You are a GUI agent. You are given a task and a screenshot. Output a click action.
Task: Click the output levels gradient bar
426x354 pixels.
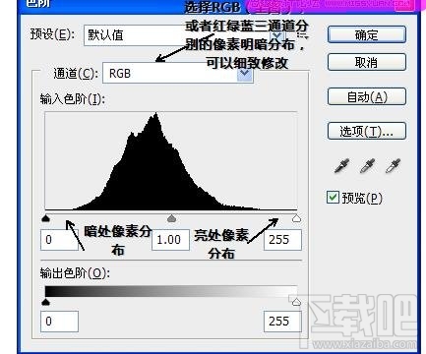(x=171, y=291)
